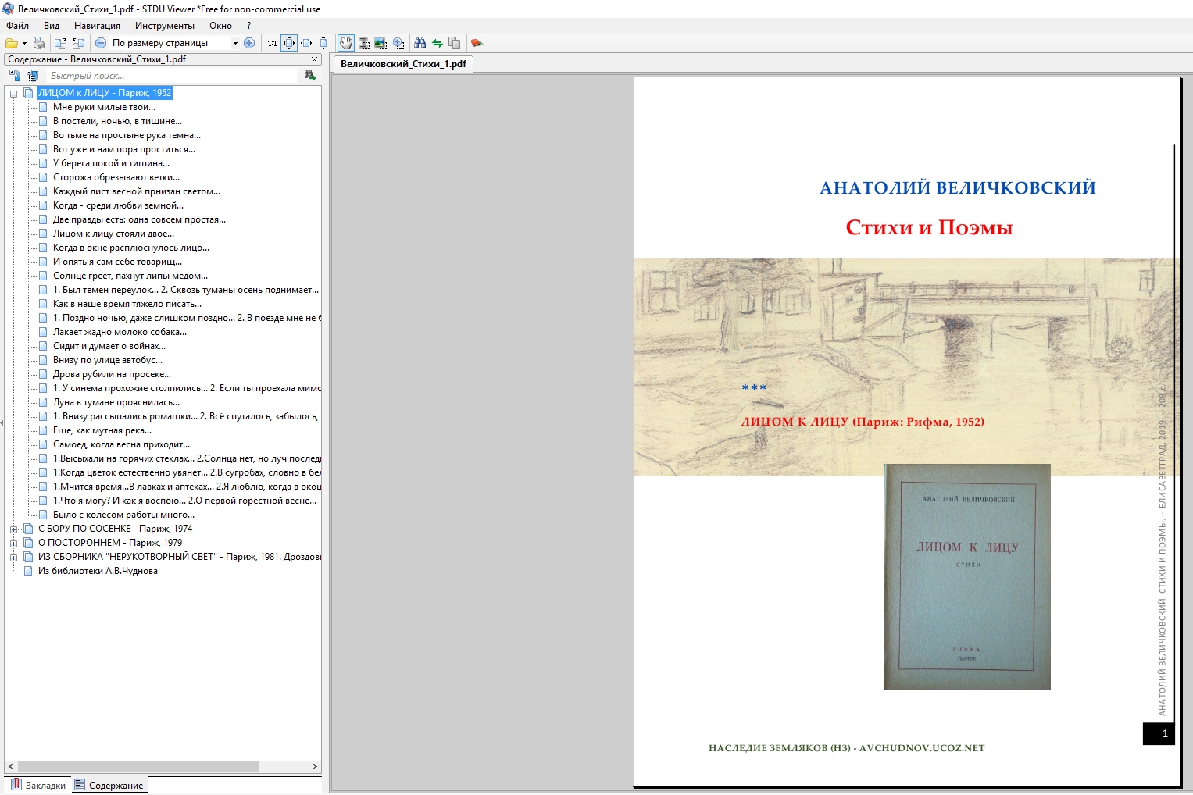The height and width of the screenshot is (795, 1193).
Task: Set zoom to actual size 1:1
Action: (x=272, y=43)
